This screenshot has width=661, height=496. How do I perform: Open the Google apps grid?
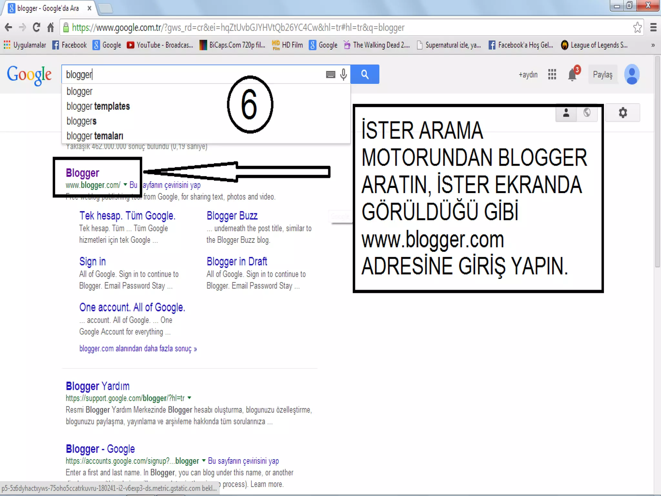click(x=552, y=75)
